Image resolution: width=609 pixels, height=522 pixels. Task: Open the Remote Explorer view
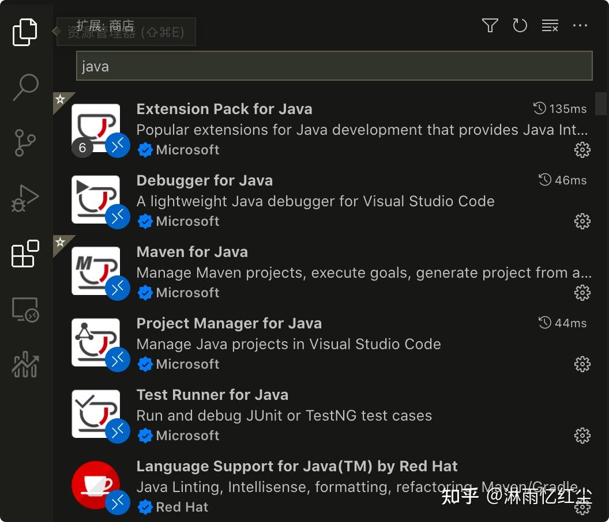point(25,309)
